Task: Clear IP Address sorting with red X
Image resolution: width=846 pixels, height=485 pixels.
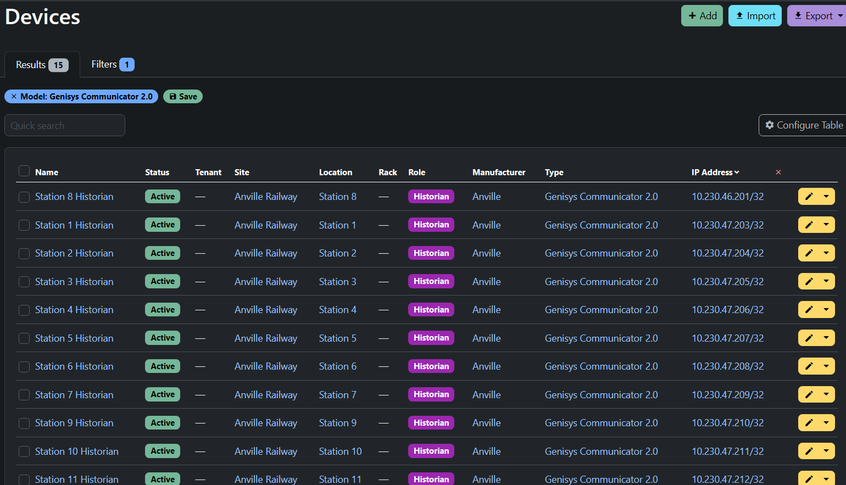Action: coord(778,172)
